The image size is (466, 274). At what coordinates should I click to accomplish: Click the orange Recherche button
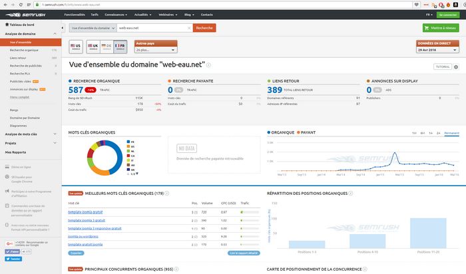pyautogui.click(x=204, y=28)
